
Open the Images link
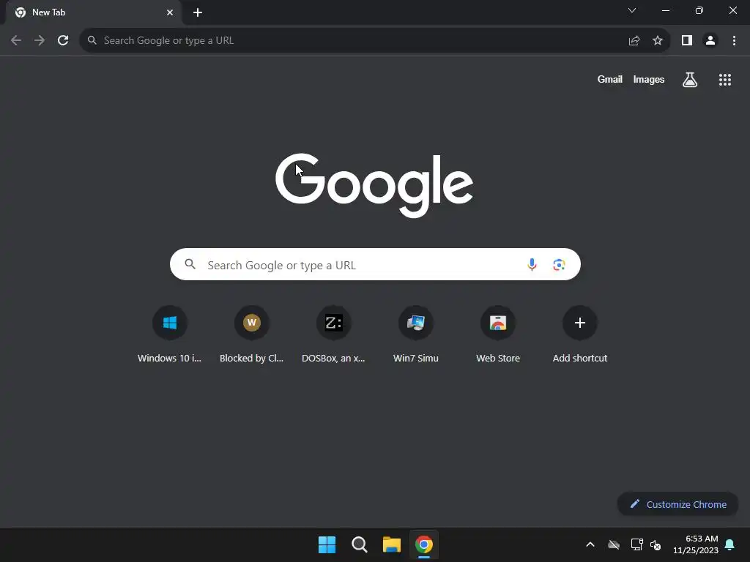(649, 79)
